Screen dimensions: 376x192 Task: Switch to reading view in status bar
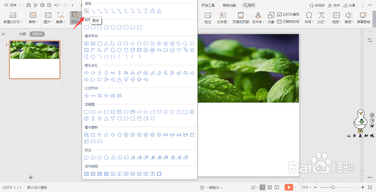(277, 187)
